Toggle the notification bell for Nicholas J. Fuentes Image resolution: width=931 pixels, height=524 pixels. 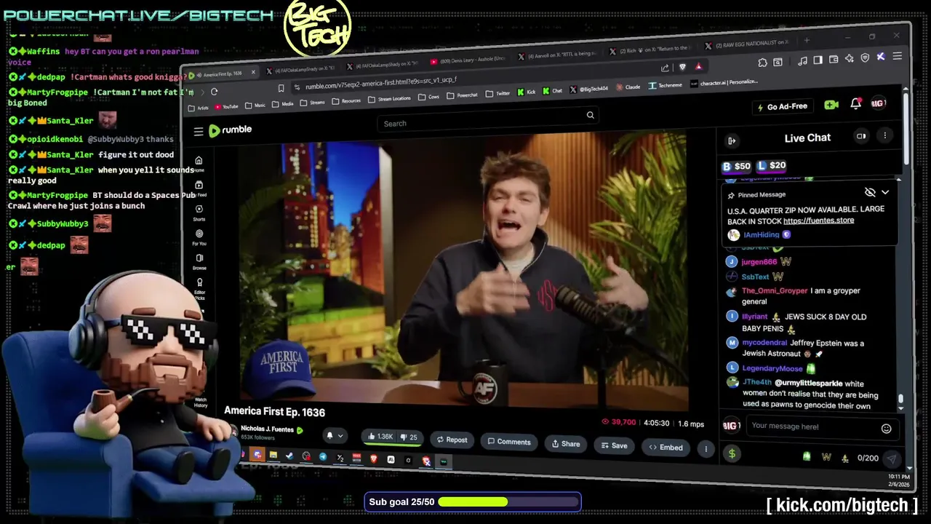[x=329, y=436]
